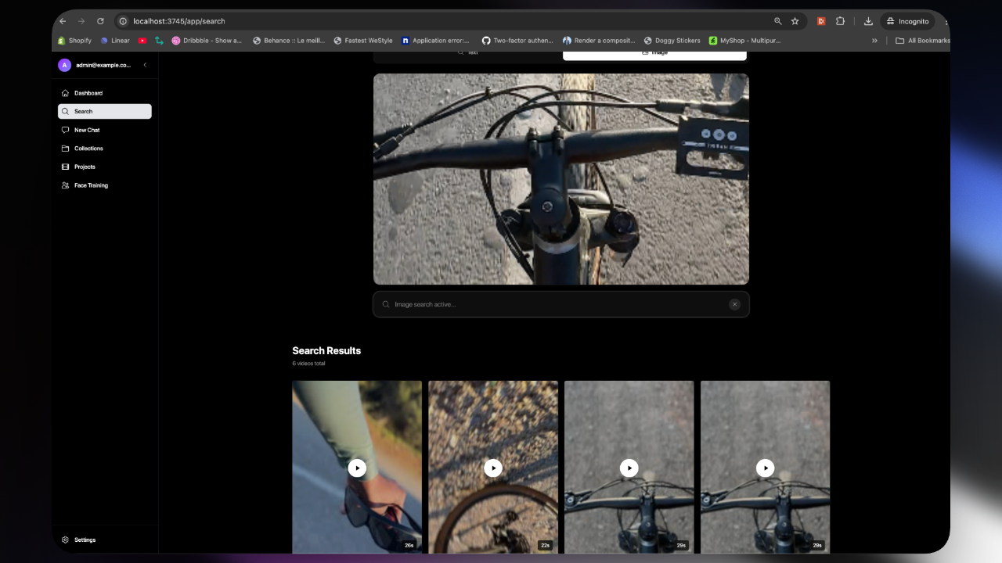The height and width of the screenshot is (563, 1002).
Task: Play the 22s bike wheel video result
Action: pos(493,468)
